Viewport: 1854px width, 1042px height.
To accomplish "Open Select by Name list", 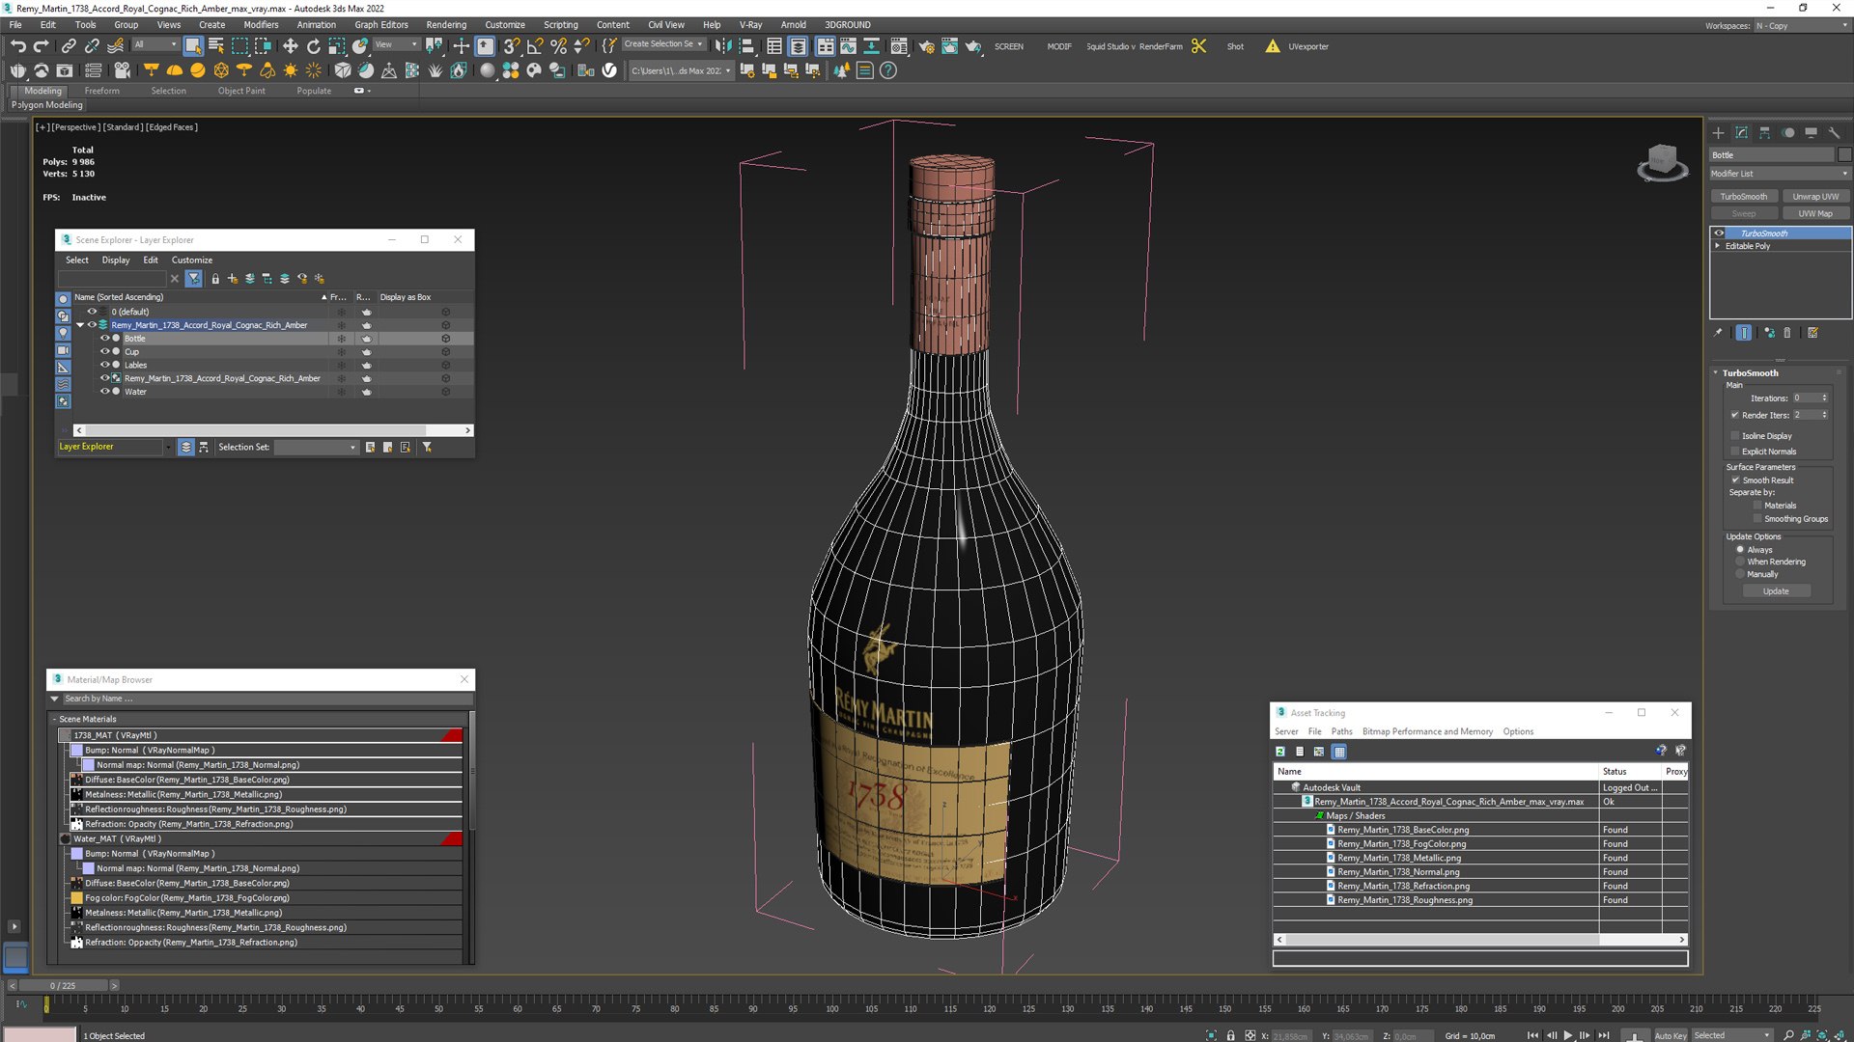I will coord(216,45).
